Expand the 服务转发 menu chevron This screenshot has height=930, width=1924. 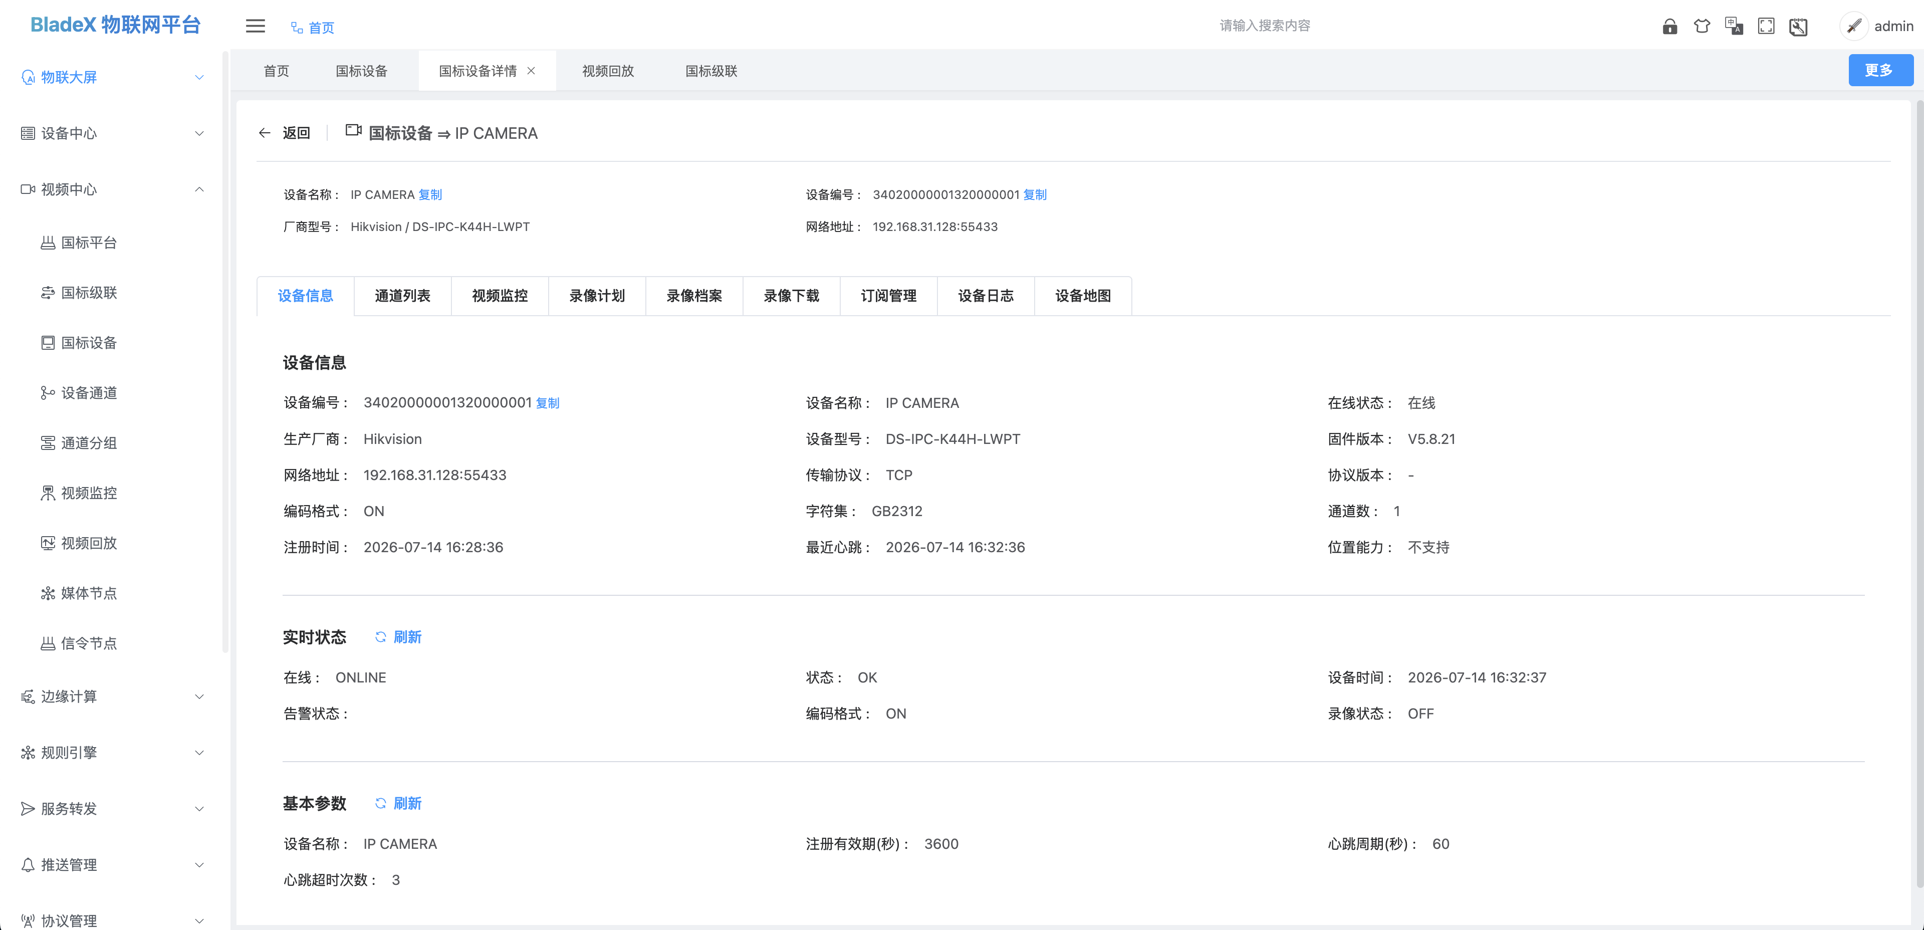pos(199,808)
